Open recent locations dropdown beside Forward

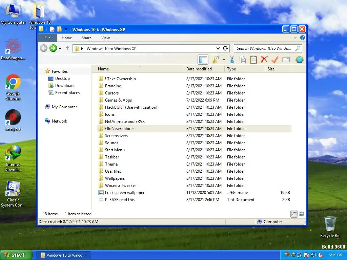tap(60, 49)
